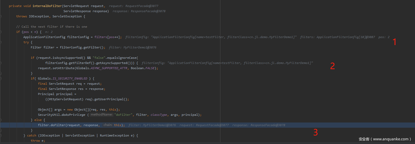Click the red annotation number 2
Image resolution: width=415 pixels, height=144 pixels.
332,66
